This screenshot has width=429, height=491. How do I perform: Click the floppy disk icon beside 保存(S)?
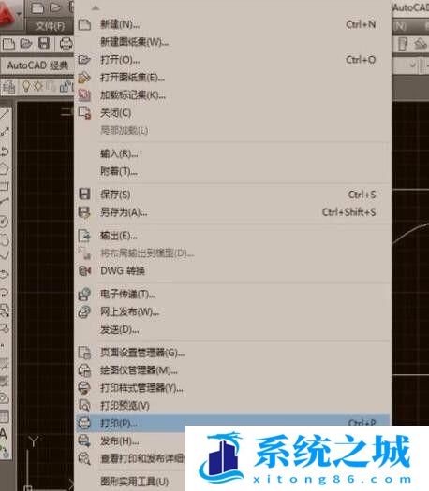(84, 195)
